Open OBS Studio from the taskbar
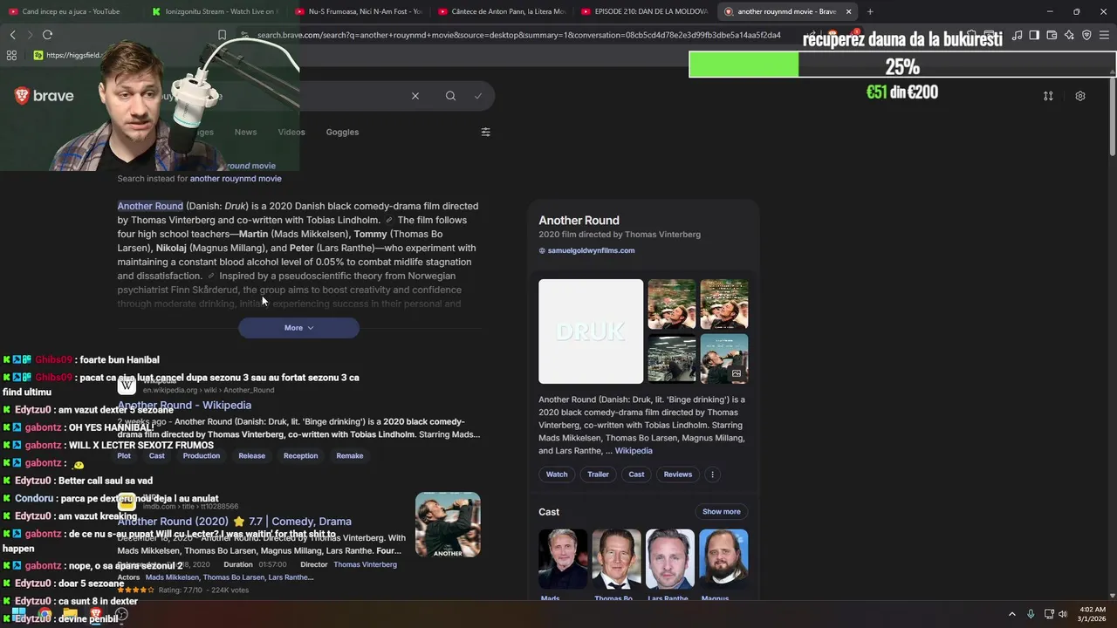 (122, 614)
